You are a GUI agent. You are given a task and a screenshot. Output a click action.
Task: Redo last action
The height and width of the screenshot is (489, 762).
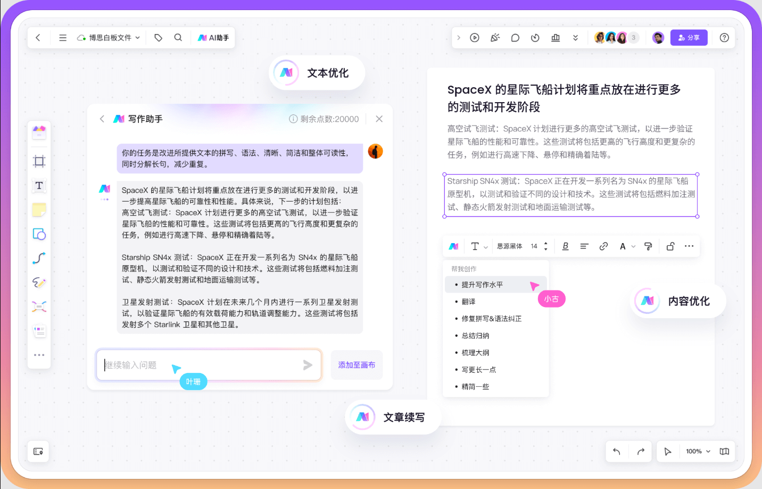click(641, 451)
